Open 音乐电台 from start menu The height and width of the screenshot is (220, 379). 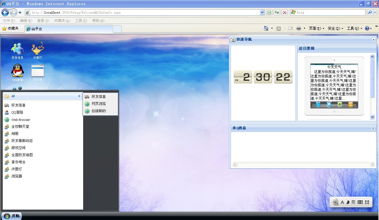[x=43, y=162]
